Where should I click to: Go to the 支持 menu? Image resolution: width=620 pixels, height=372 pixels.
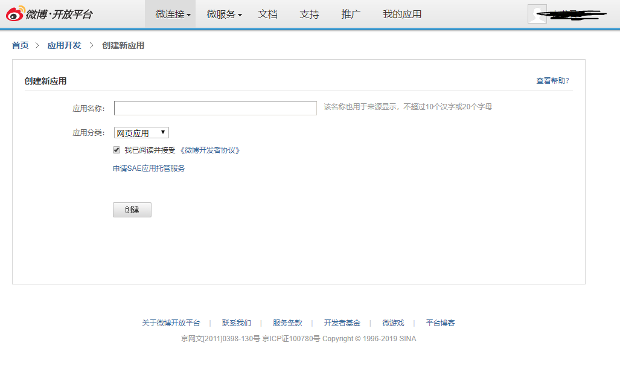[309, 14]
